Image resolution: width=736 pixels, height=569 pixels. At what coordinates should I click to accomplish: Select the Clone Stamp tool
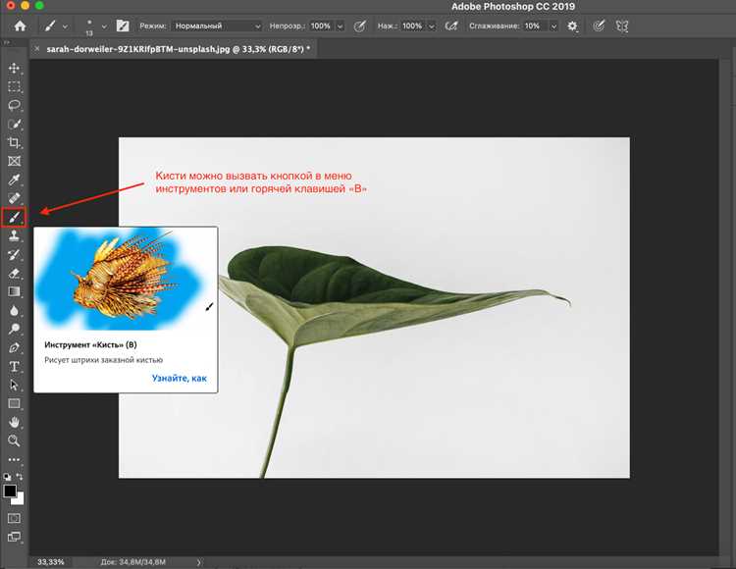(14, 235)
